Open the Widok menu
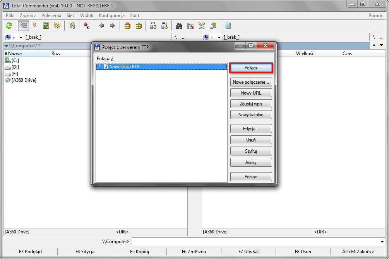389x259 pixels. tap(87, 16)
